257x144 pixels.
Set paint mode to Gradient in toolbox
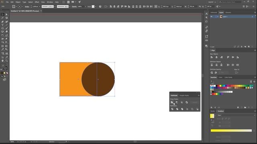point(4,73)
